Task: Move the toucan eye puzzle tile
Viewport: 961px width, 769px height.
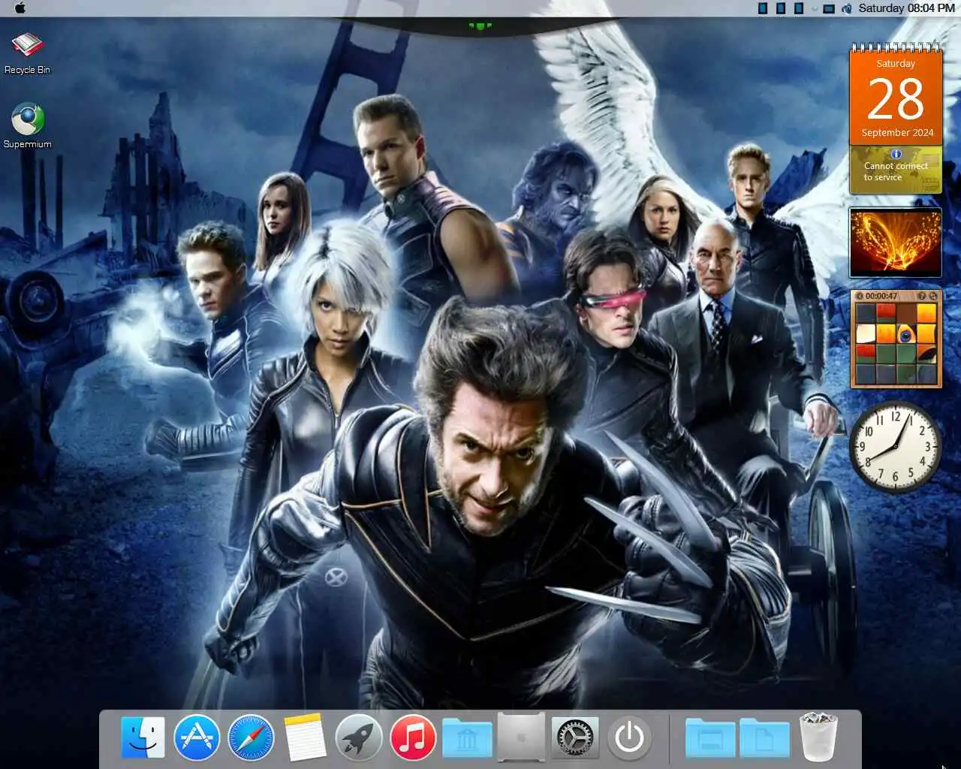Action: (x=906, y=333)
